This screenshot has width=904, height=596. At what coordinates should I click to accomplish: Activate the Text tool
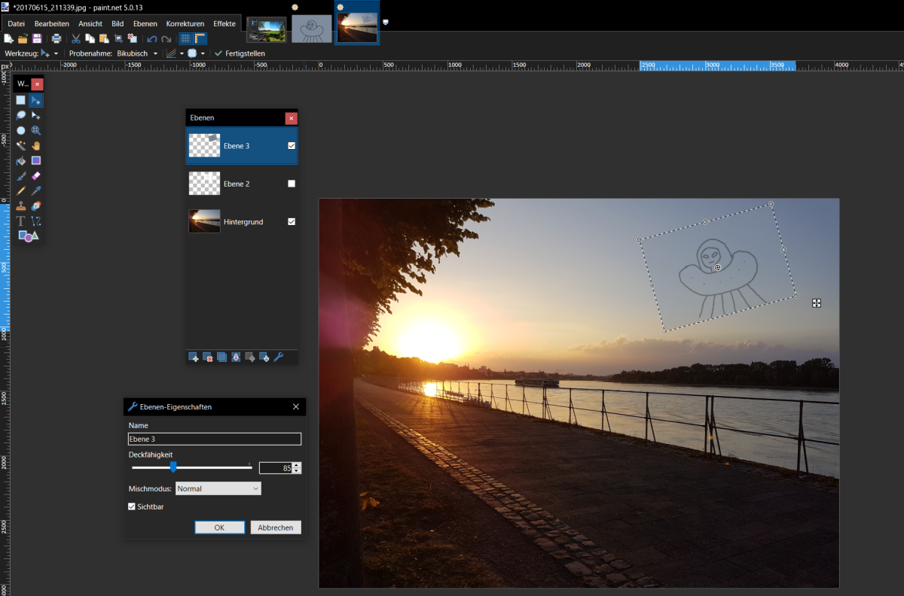click(21, 220)
